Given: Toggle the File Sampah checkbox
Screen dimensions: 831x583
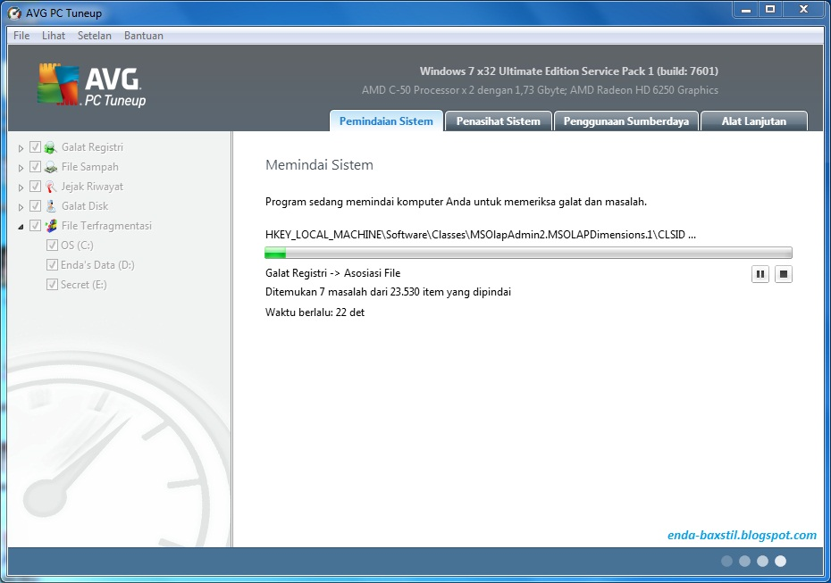Looking at the screenshot, I should point(35,167).
